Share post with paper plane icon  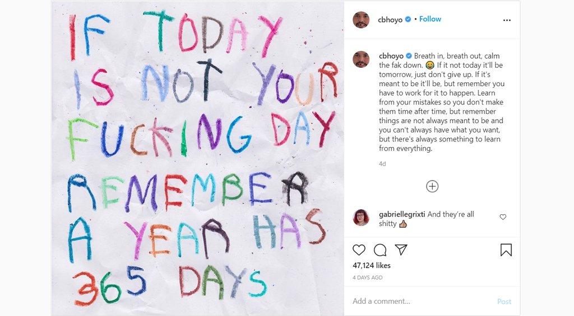(x=401, y=249)
